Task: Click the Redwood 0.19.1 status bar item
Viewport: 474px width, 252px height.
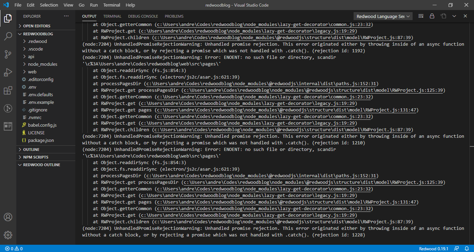Action: [434, 249]
